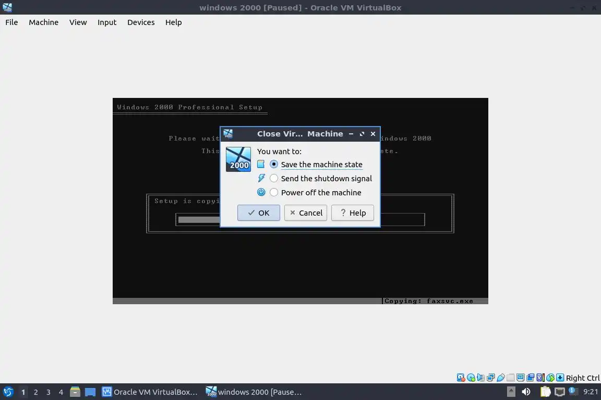Click the save-state disk icon in the dialog
The height and width of the screenshot is (400, 601).
(261, 164)
